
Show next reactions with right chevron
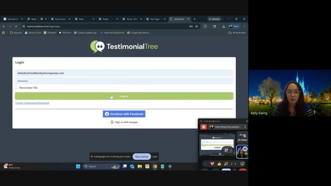(235, 164)
